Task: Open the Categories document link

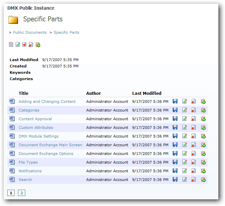Action: 29,110
